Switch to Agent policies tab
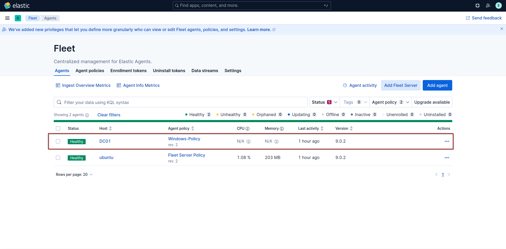The width and height of the screenshot is (506, 249). (90, 71)
